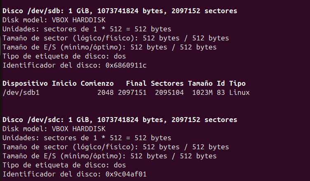310x181 pixels.
Task: Click the start sector value 2048
Action: point(105,93)
